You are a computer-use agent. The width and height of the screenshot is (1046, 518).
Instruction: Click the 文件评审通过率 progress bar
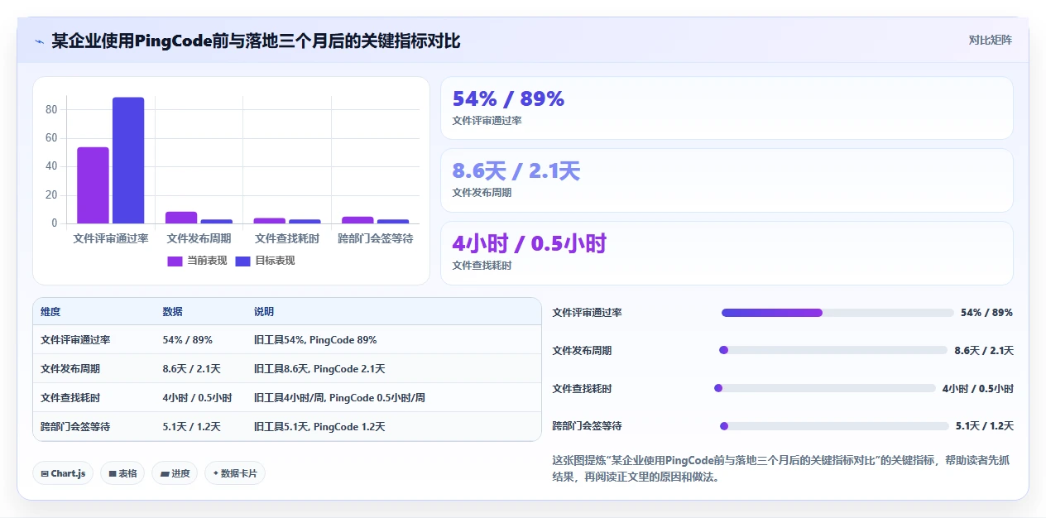point(837,313)
